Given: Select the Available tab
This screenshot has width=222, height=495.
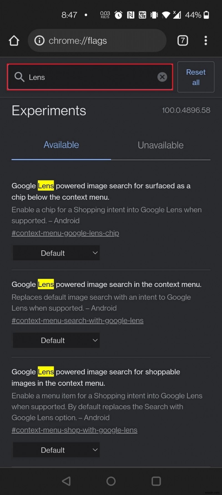Looking at the screenshot, I should point(61,145).
